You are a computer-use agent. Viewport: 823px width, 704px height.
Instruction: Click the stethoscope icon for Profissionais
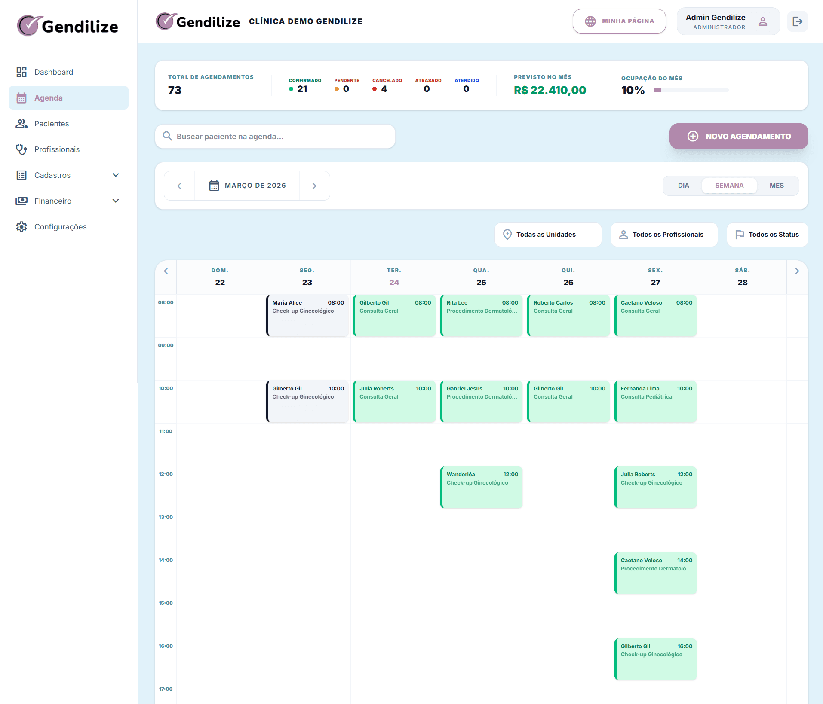click(21, 149)
